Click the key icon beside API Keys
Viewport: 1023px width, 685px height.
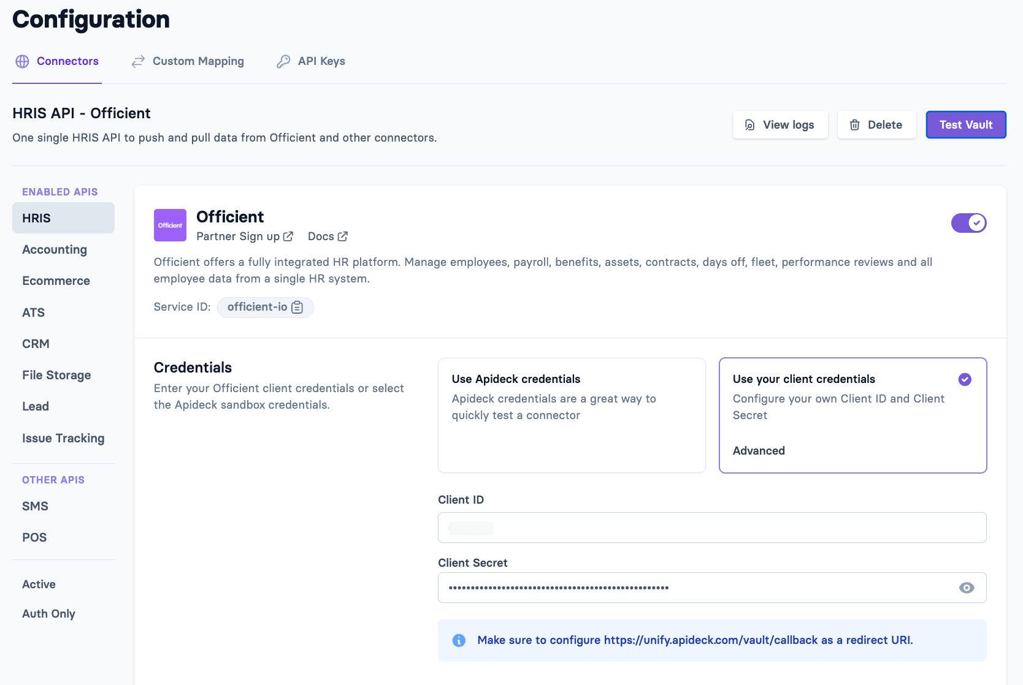click(283, 61)
